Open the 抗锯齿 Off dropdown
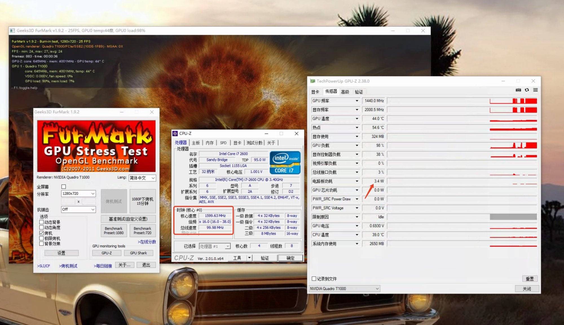 (78, 209)
